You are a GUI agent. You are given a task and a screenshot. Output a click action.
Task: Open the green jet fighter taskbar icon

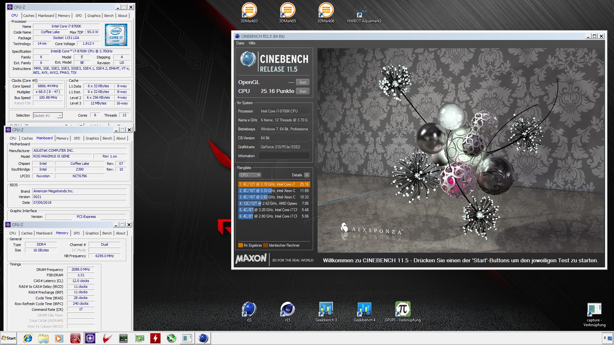tap(171, 338)
